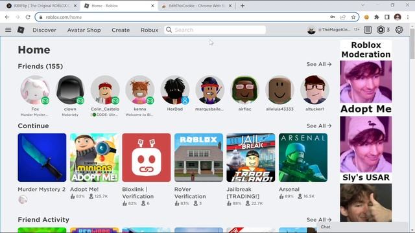Screen dimensions: 415x233
Task: Click the share page icon
Action: click(x=343, y=17)
